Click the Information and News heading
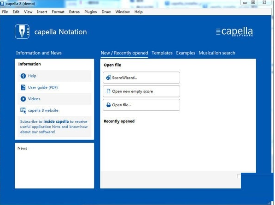Screen dimensions: 275x205 39,53
